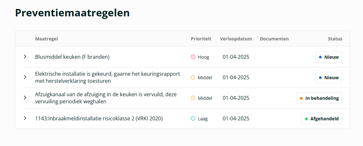Open the Afgehandeld status badge
The image size is (363, 146).
(x=322, y=119)
